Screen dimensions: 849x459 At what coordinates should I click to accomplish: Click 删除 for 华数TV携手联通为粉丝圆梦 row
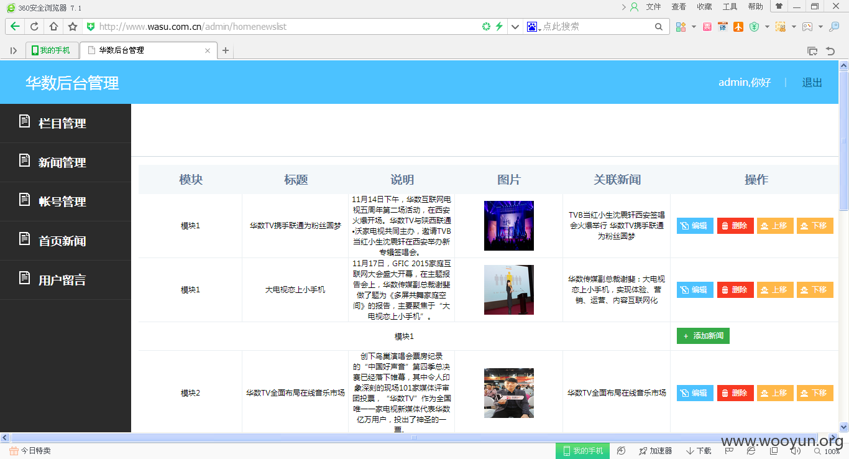[735, 226]
